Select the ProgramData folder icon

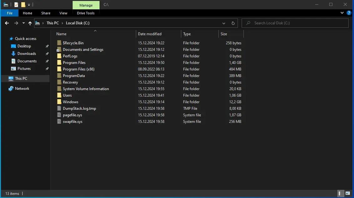59,75
